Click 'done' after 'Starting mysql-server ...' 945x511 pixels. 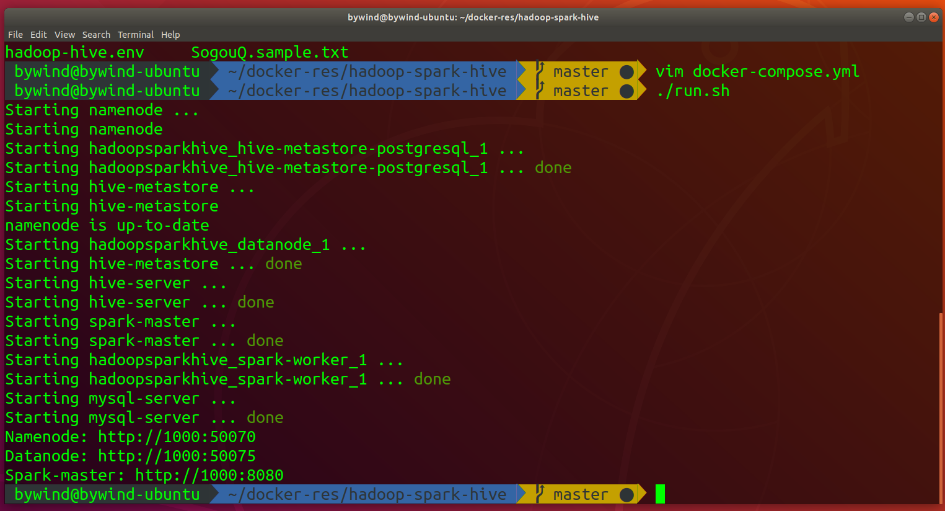[265, 418]
